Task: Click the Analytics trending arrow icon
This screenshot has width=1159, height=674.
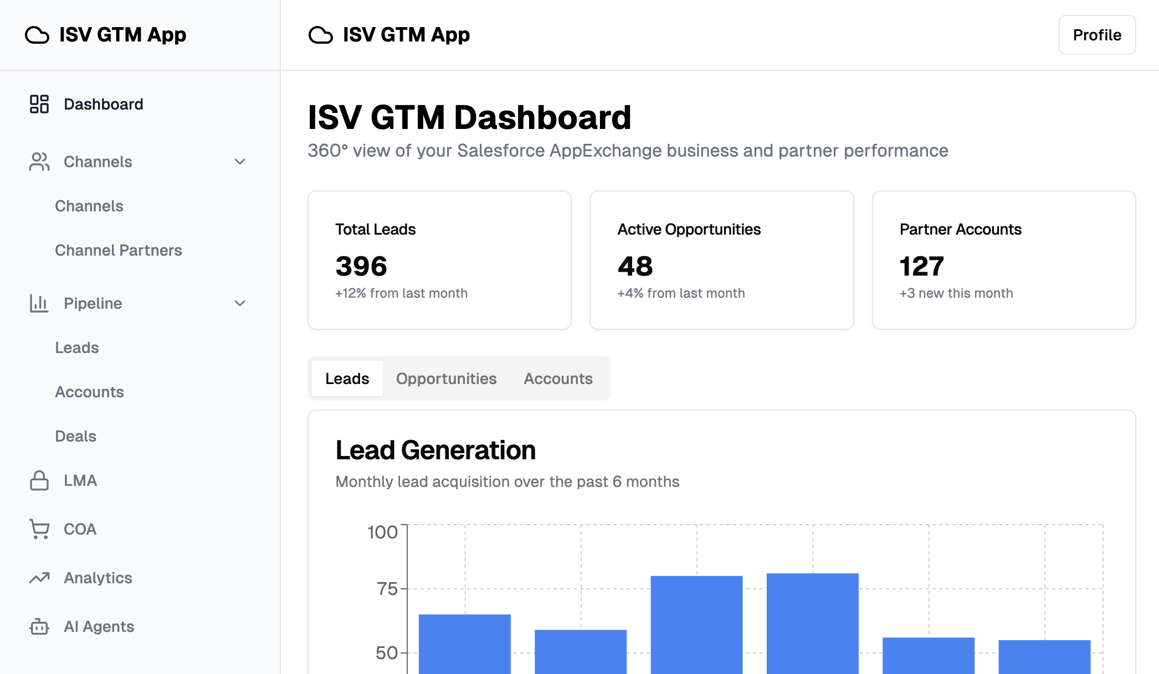Action: pos(39,578)
